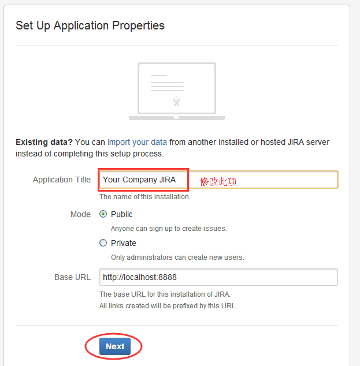The height and width of the screenshot is (366, 360).
Task: Click the "Mode" label
Action: [x=80, y=214]
